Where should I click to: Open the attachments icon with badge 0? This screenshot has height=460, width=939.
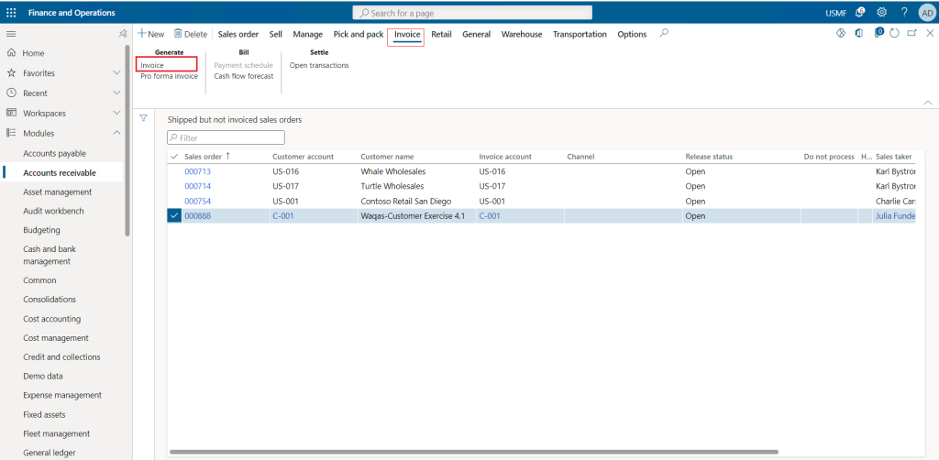(878, 33)
